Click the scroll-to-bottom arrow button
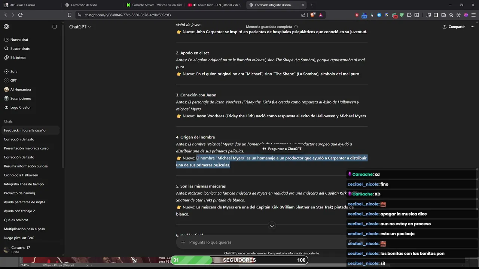Image resolution: width=479 pixels, height=269 pixels. [x=272, y=225]
